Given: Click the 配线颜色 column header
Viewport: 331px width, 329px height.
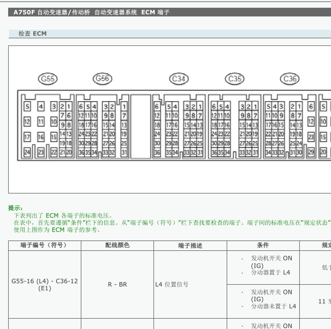Looking at the screenshot, I should tap(117, 245).
